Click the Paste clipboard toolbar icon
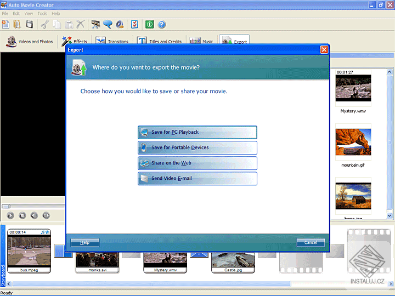Screen dimensions: 395x296 [x=69, y=25]
